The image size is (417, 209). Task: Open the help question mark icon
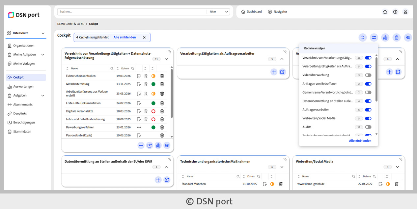point(395,12)
